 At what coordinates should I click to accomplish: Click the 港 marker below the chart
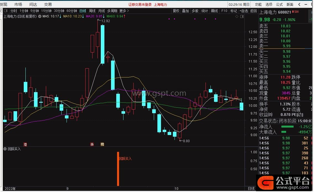coord(25,144)
